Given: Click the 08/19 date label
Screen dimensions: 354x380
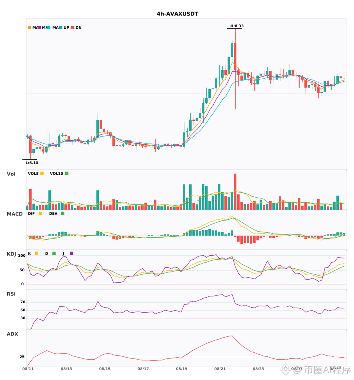Looking at the screenshot, I should coord(182,369).
